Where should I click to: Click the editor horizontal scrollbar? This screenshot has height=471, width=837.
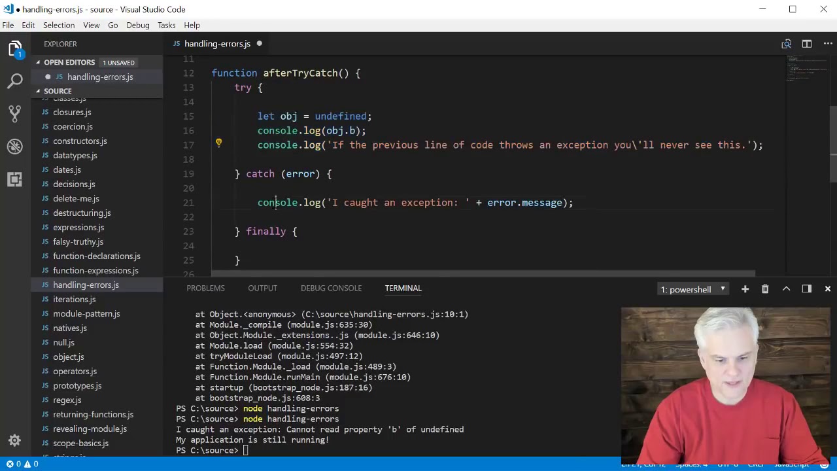tap(483, 273)
